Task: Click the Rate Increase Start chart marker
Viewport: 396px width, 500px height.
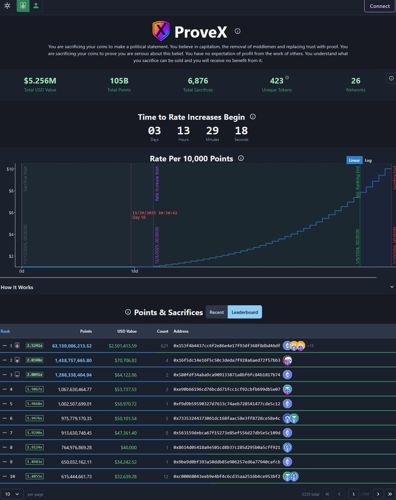Action: [157, 183]
